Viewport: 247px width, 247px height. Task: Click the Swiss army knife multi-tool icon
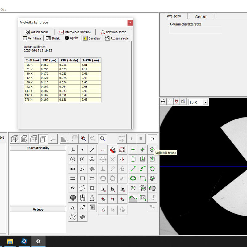113,150
